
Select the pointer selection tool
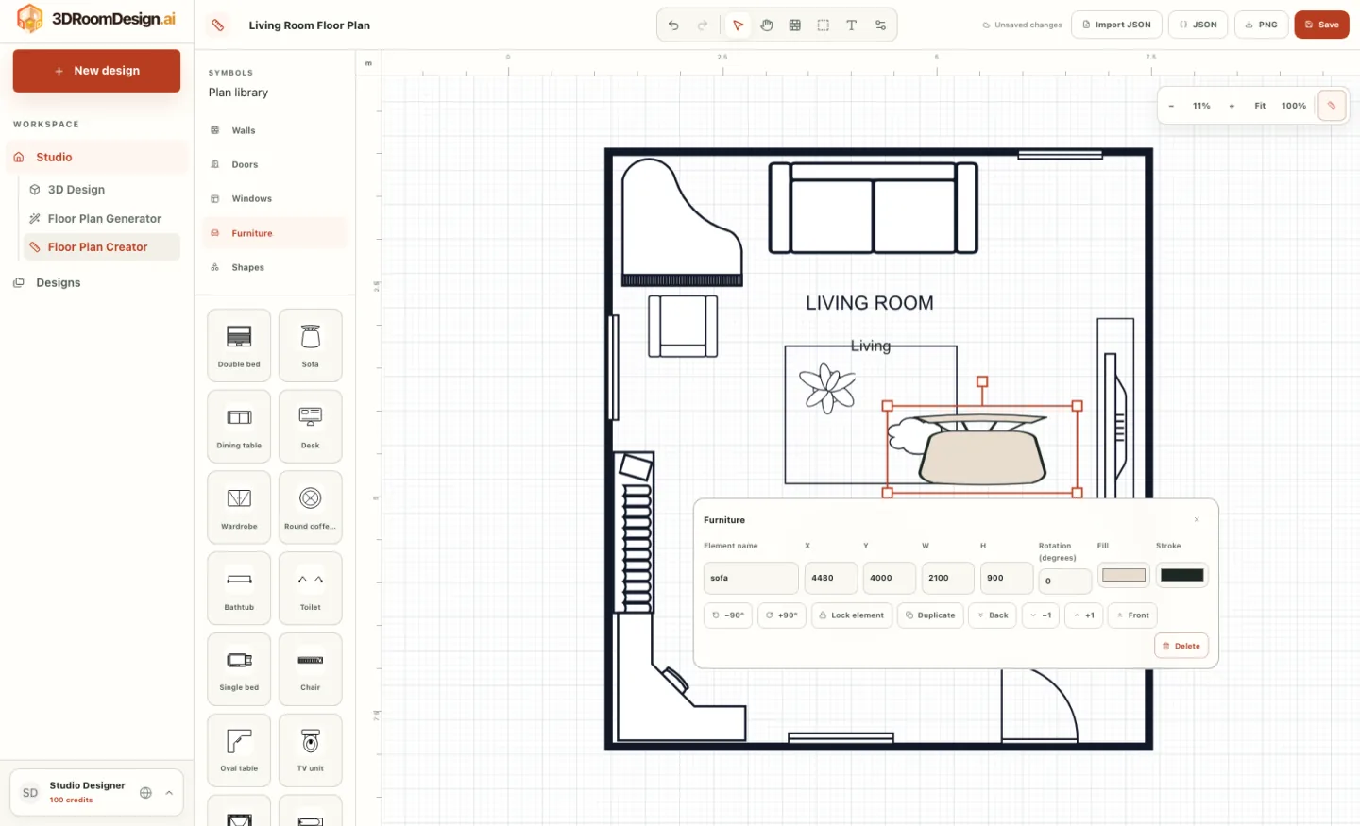[x=738, y=25]
